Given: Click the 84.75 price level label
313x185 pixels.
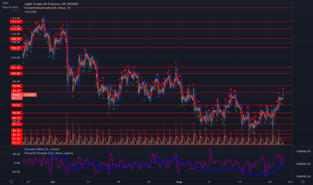Looking at the screenshot, I should pyautogui.click(x=16, y=135).
